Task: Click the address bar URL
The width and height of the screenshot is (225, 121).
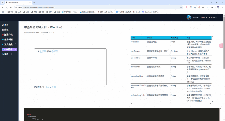Action: coord(39,7)
